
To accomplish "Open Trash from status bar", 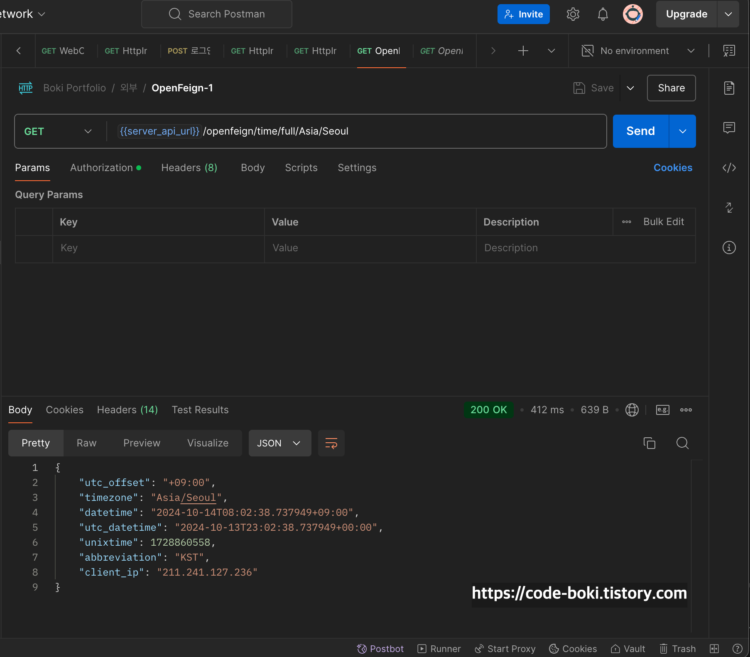I will coord(677,649).
